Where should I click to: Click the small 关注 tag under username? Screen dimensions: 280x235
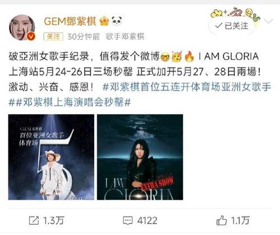click(53, 36)
